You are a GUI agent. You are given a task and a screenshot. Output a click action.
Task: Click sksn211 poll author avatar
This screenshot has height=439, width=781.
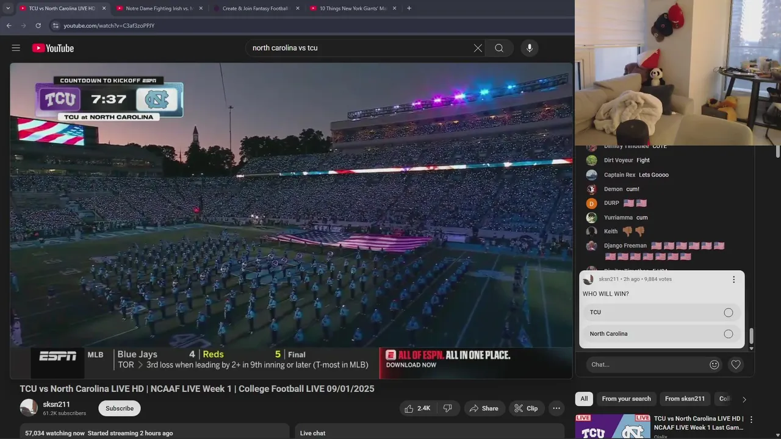point(588,279)
